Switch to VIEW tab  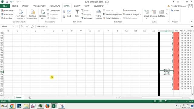(87, 6)
